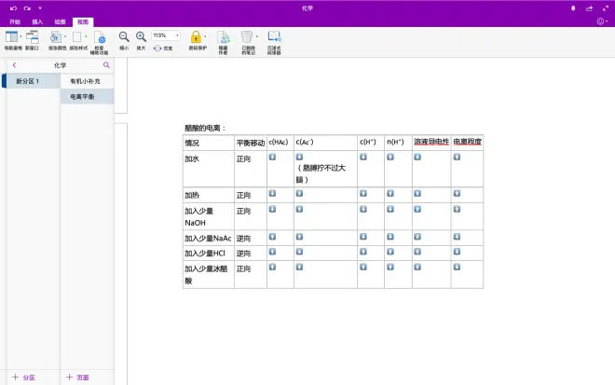Launch the immersive reader (沉浸式阅读器)
The image size is (615, 385).
pyautogui.click(x=274, y=38)
